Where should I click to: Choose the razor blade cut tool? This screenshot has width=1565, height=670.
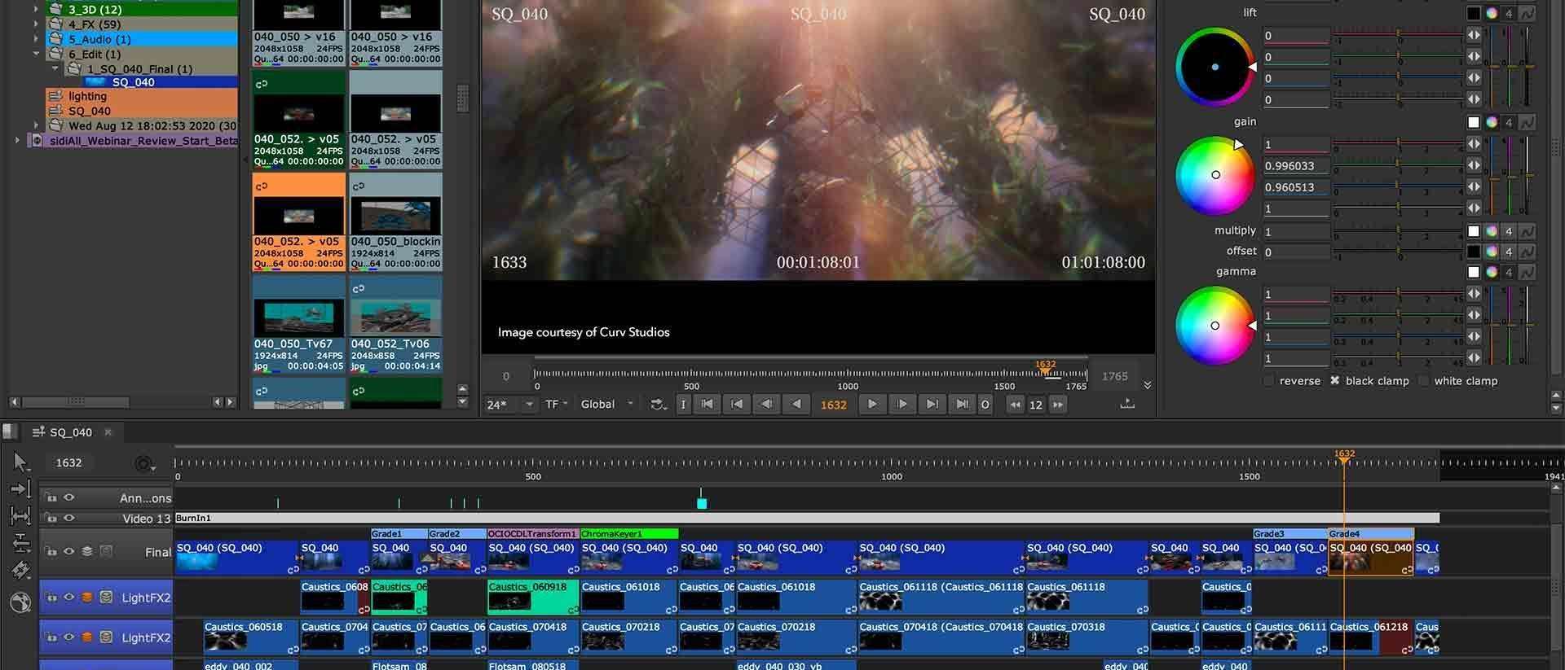point(21,570)
